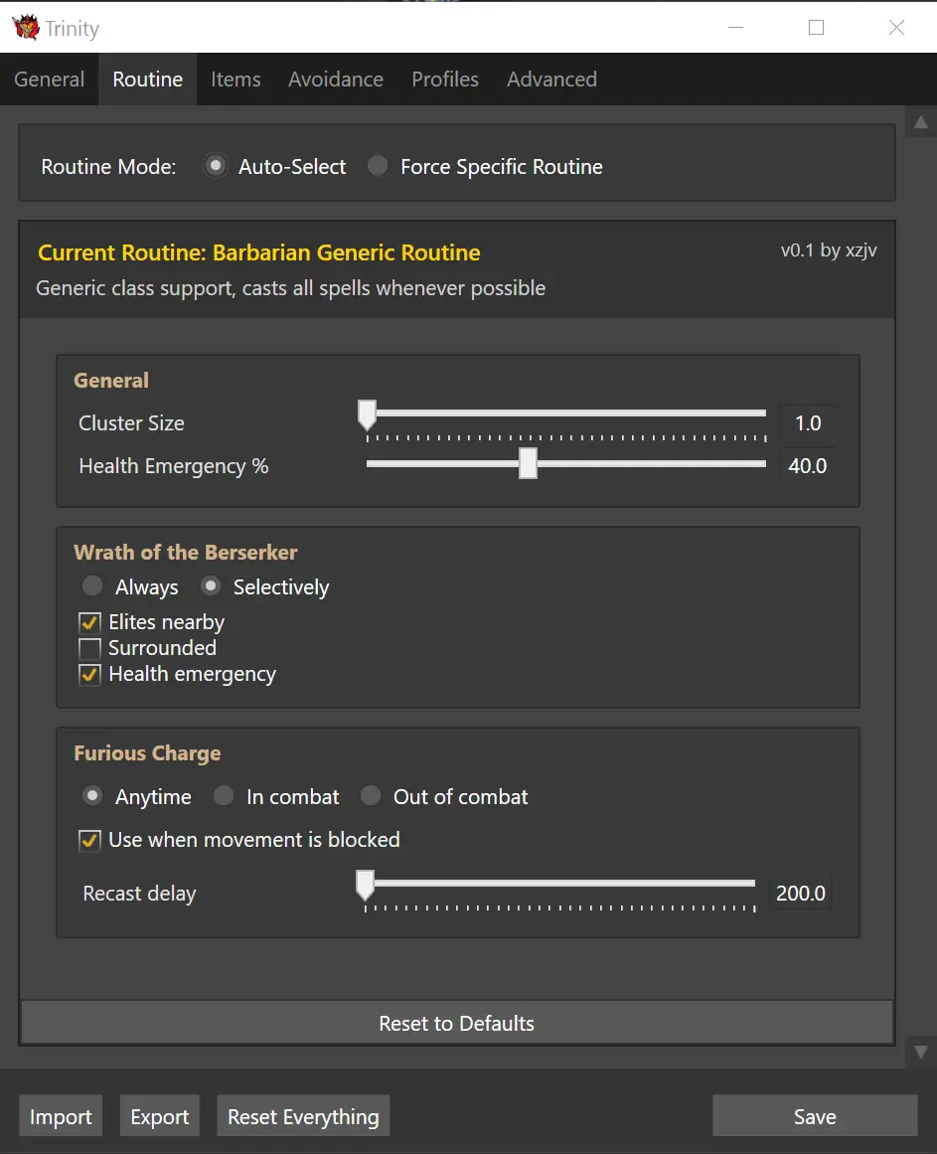Disable Use when movement is blocked

pyautogui.click(x=89, y=841)
